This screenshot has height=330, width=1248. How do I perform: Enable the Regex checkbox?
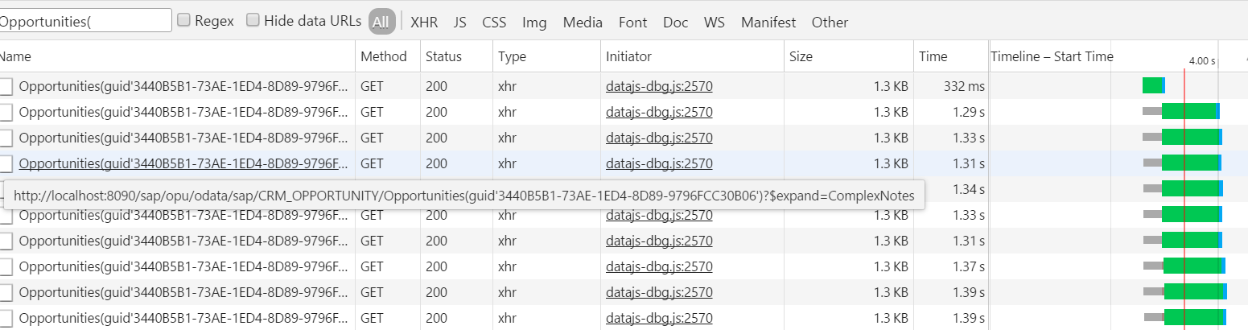pos(183,20)
